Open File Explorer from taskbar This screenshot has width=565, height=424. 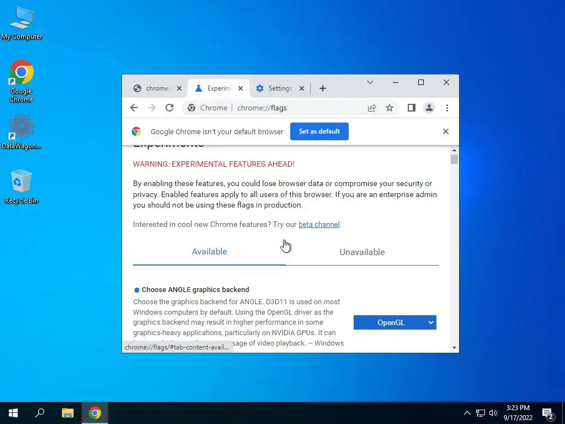pyautogui.click(x=67, y=413)
